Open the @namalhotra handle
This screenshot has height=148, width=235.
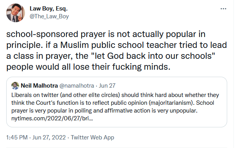[77, 86]
